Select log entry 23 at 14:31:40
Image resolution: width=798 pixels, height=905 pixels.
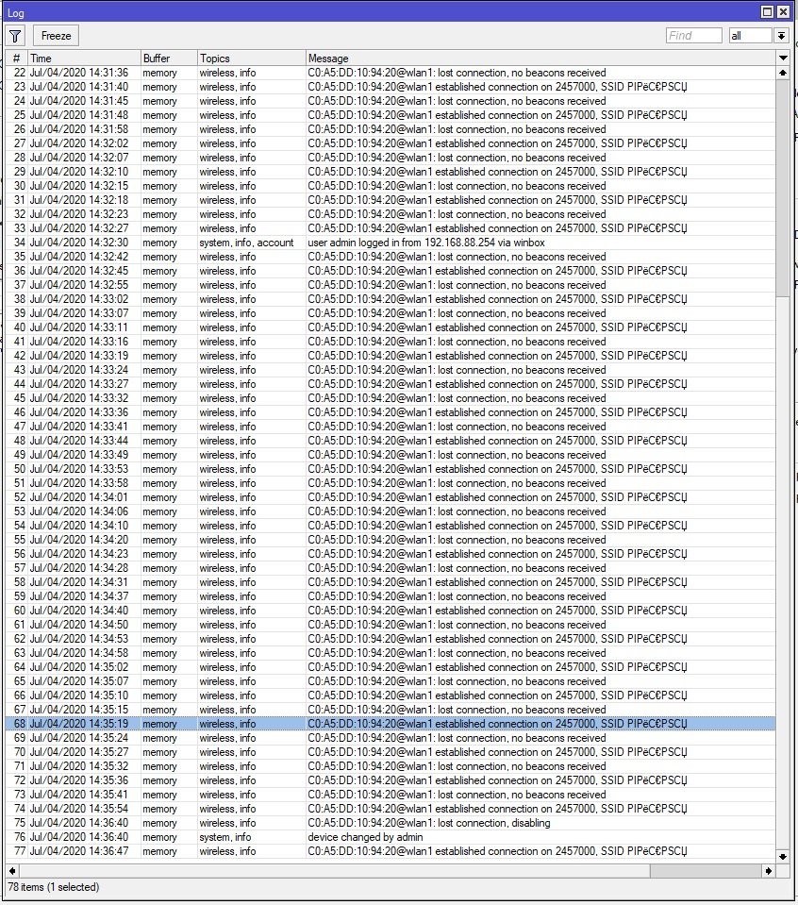click(x=391, y=87)
